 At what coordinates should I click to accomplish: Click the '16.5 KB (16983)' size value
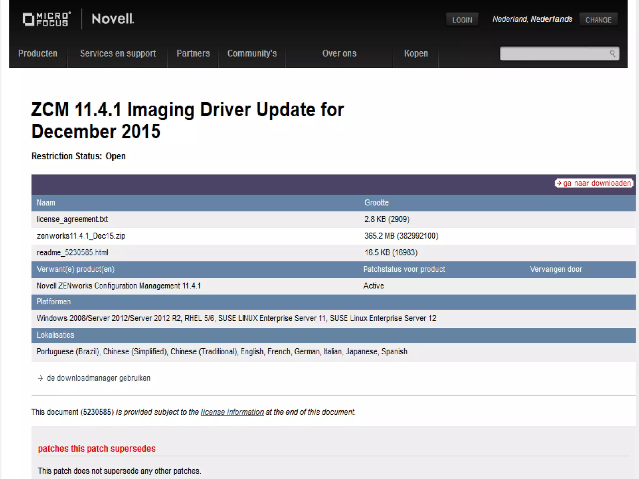pyautogui.click(x=391, y=252)
